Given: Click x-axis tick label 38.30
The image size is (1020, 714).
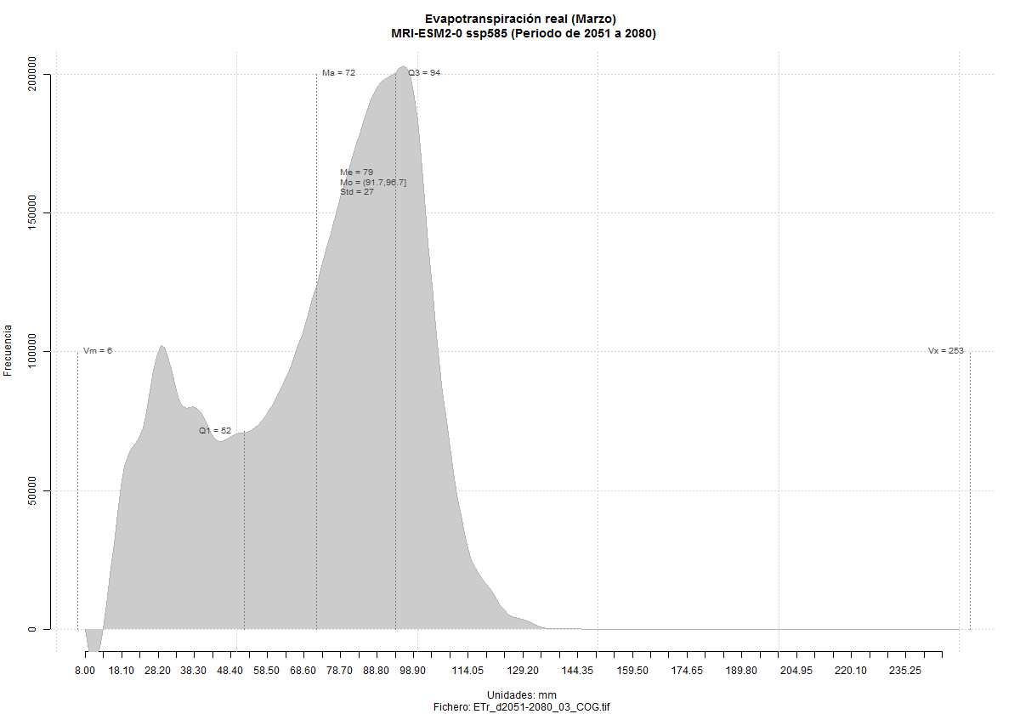Looking at the screenshot, I should tap(195, 671).
